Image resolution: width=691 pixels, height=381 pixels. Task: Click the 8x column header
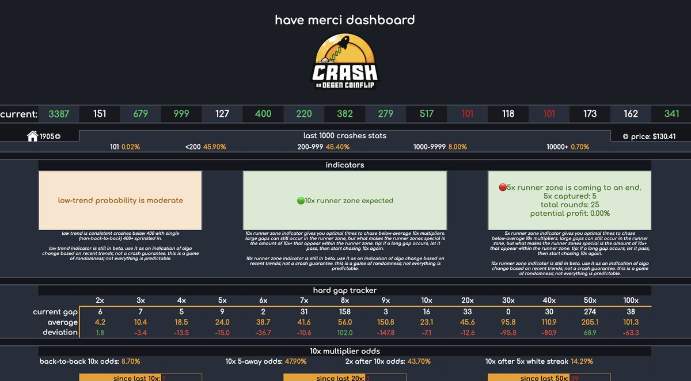coord(345,300)
